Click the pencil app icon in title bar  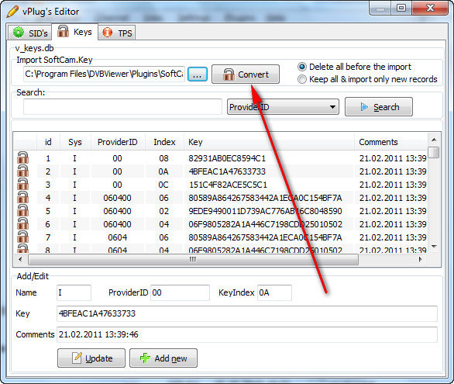(12, 12)
